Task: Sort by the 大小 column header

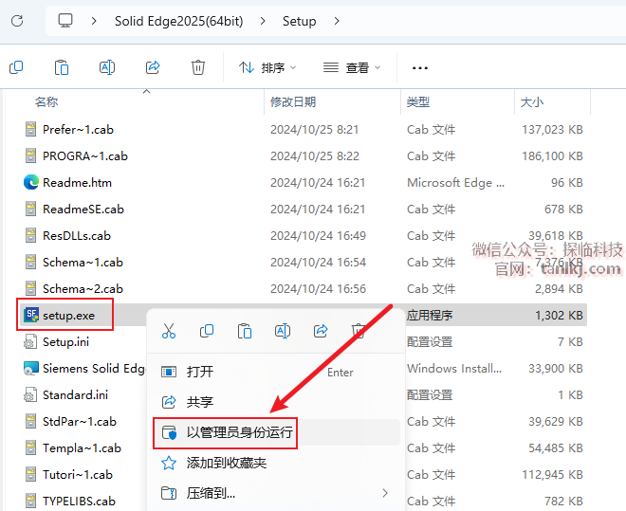Action: pos(532,102)
